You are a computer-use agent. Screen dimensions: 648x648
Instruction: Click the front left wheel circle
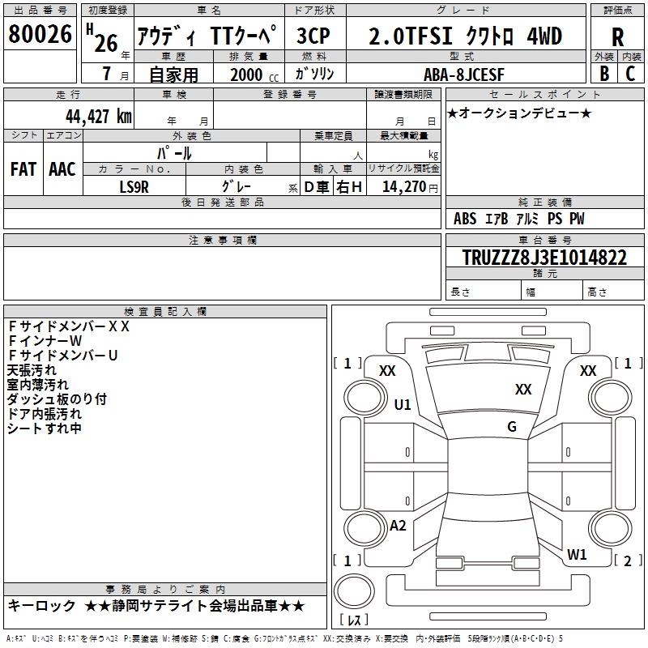point(365,398)
